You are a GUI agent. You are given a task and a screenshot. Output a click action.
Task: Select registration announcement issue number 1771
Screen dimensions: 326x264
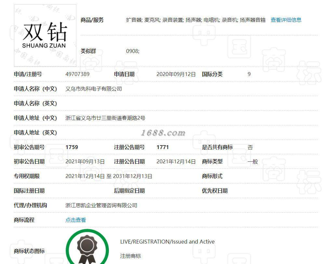163,147
